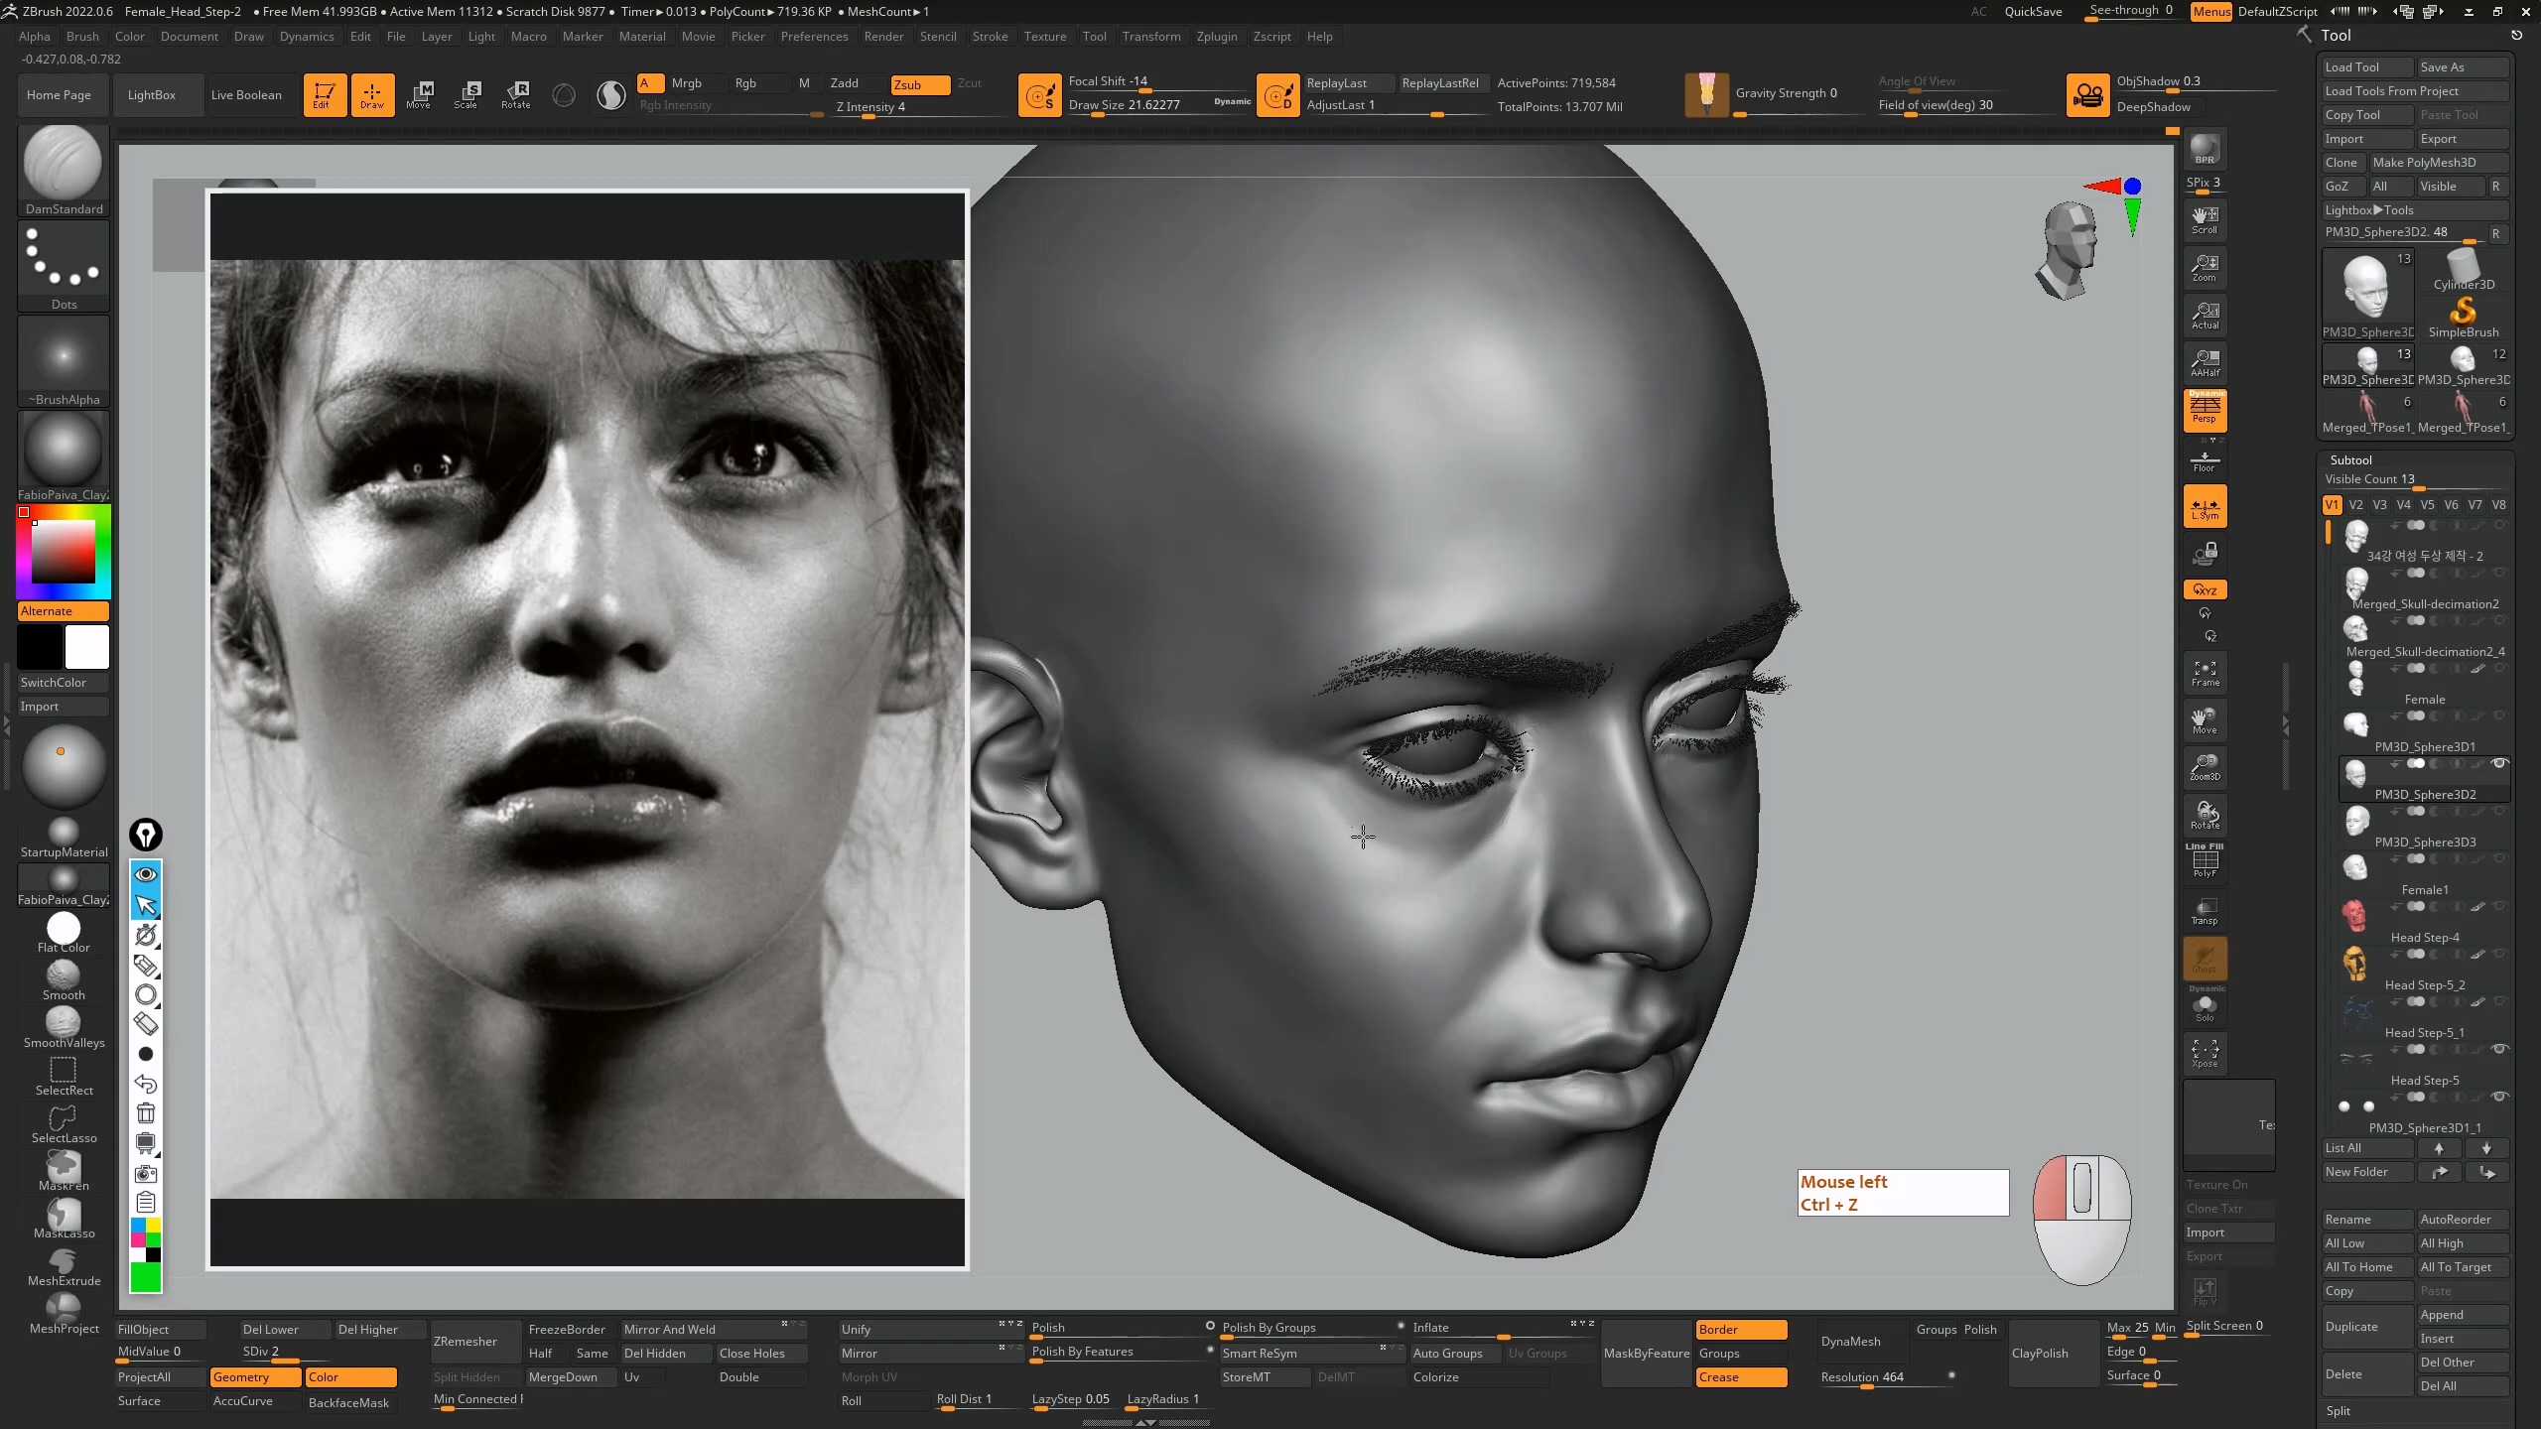Click the reference photo thumbnail panel

pyautogui.click(x=587, y=728)
